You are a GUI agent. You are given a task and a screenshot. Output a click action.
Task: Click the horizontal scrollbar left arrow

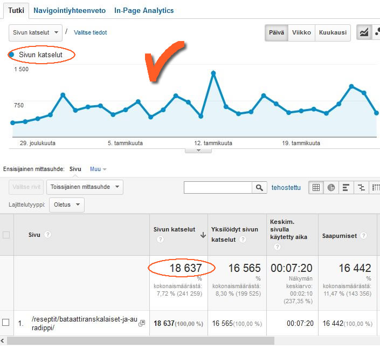(x=2, y=341)
